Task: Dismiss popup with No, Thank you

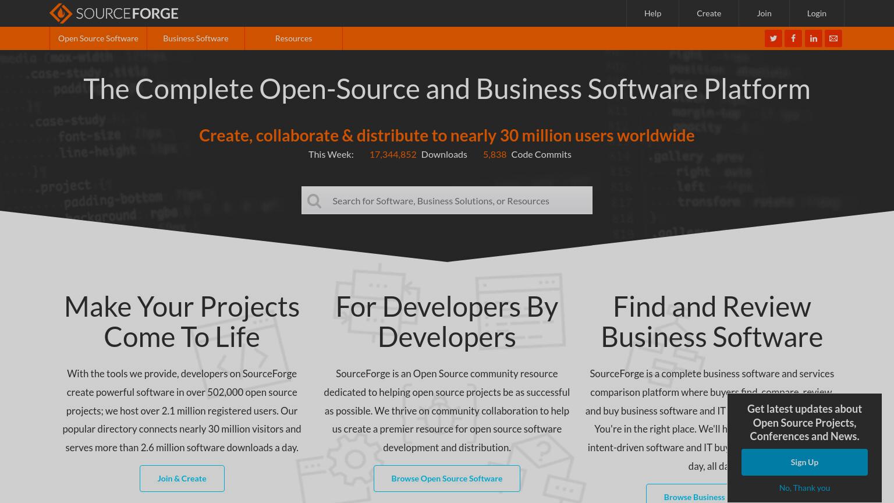Action: tap(804, 488)
